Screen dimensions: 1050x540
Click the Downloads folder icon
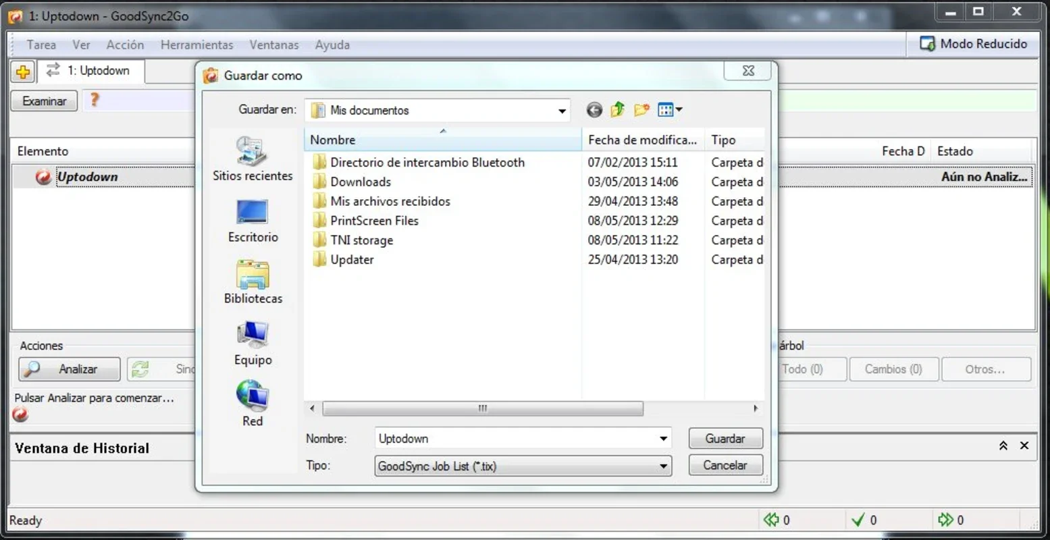319,182
